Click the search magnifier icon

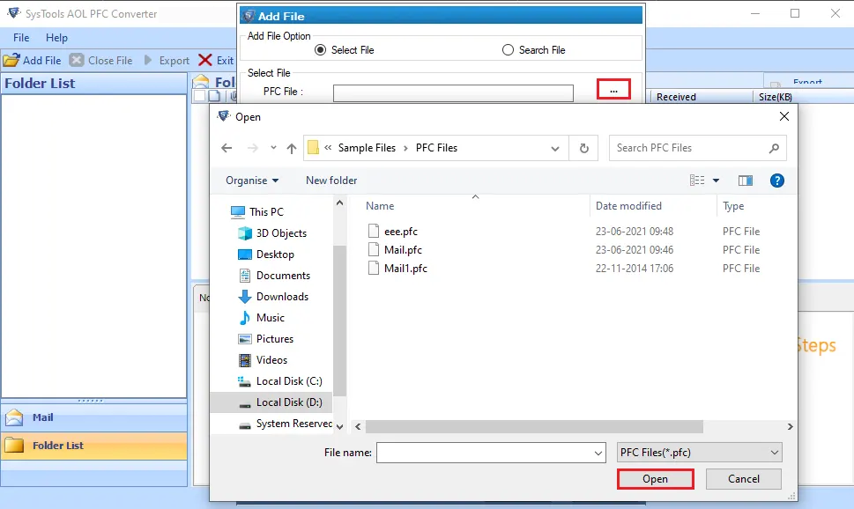pyautogui.click(x=774, y=148)
